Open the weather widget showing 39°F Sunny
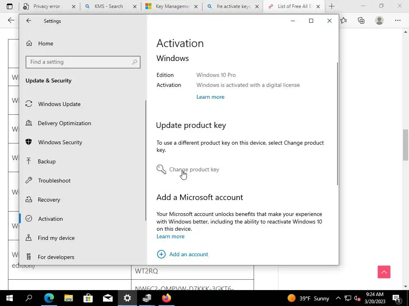 (308, 298)
